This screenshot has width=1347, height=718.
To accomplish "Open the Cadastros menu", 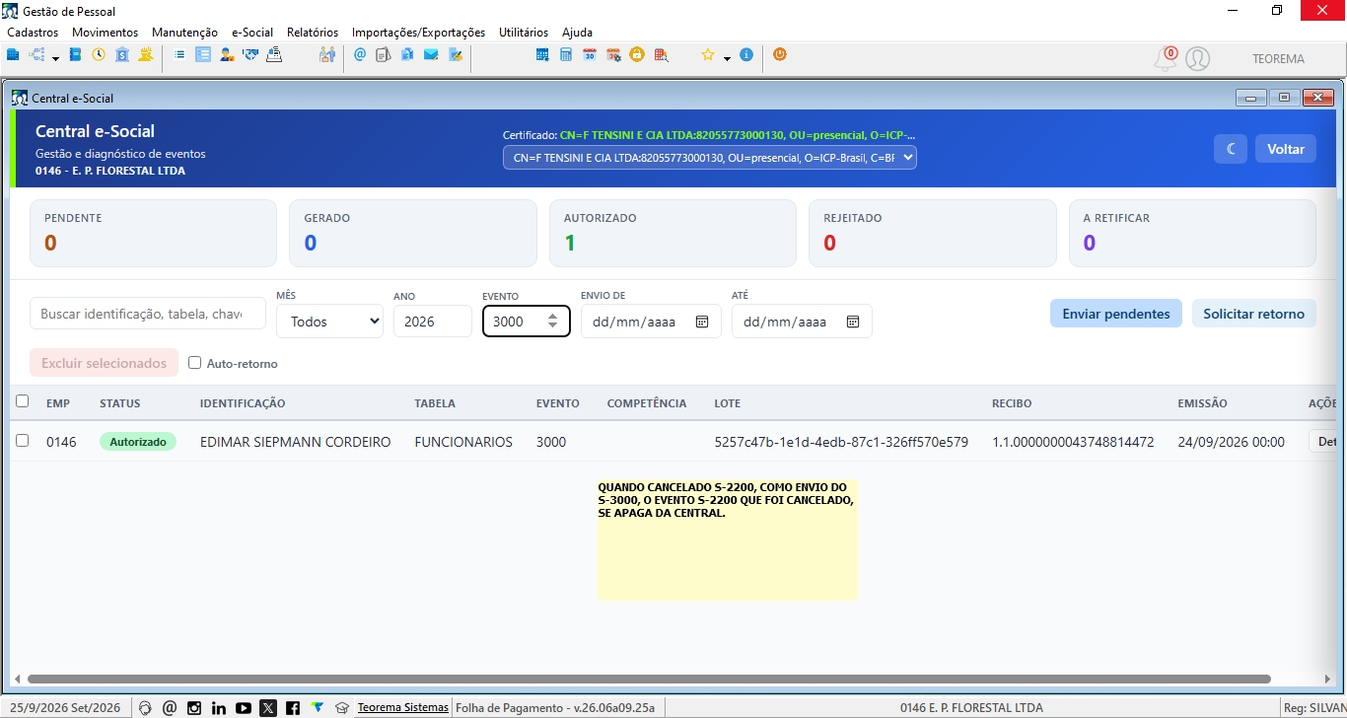I will (x=33, y=33).
